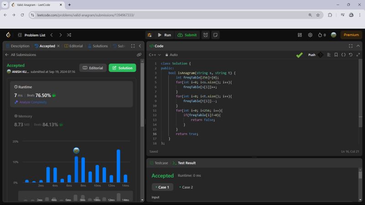Screen dimensions: 365x205
Task: Open the Submissions tab
Action: 119,46
